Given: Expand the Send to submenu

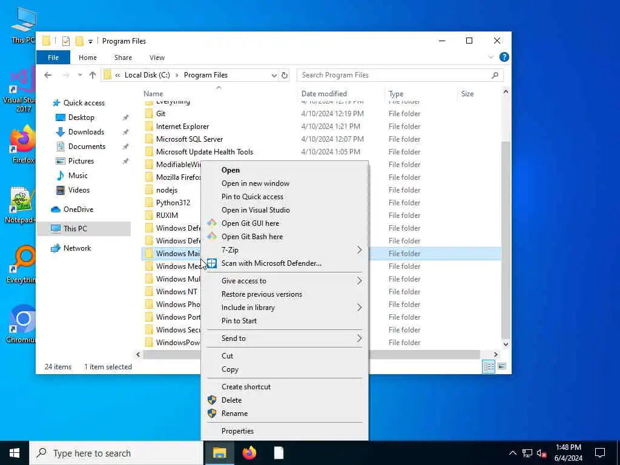Looking at the screenshot, I should click(360, 338).
